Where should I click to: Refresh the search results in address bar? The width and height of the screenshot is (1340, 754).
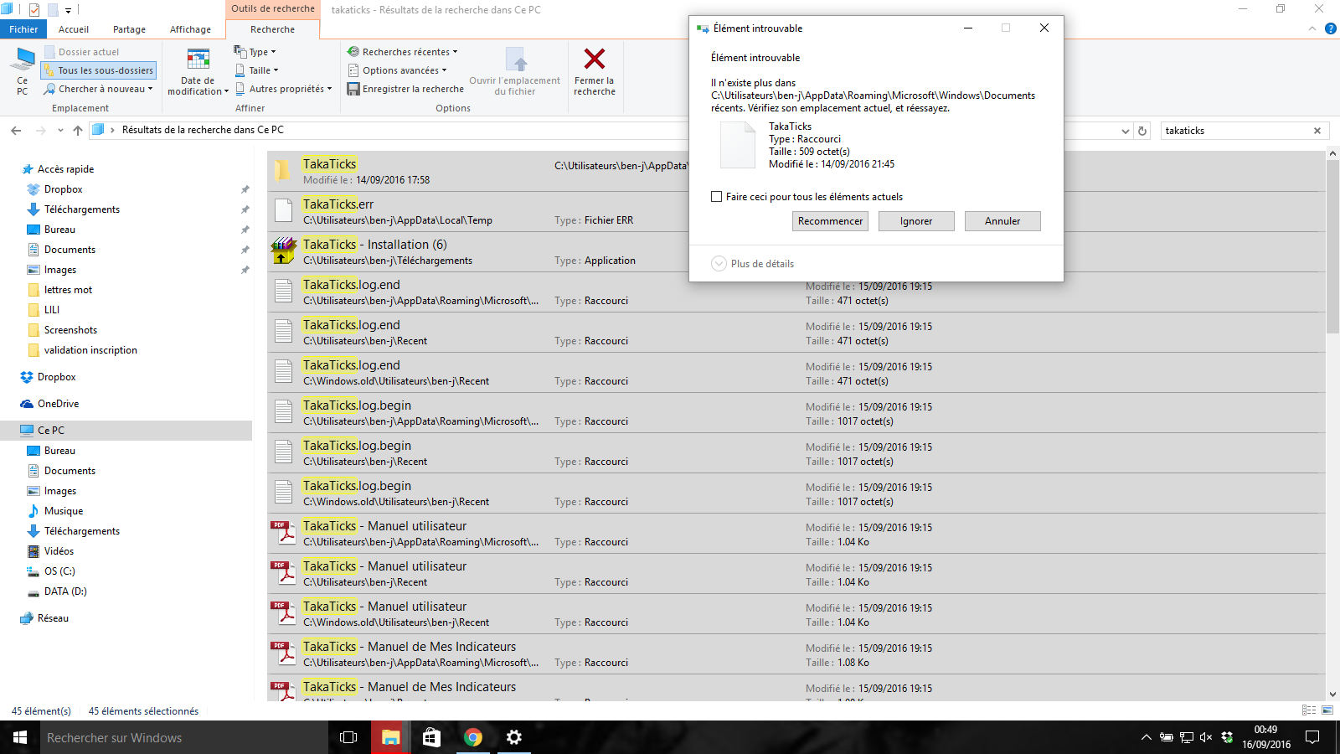pos(1142,131)
